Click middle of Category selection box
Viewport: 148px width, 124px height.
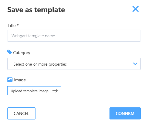pyautogui.click(x=74, y=64)
